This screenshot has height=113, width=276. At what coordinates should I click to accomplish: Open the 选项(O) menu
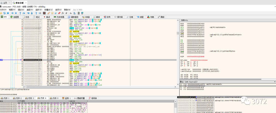pyautogui.click(x=59, y=10)
